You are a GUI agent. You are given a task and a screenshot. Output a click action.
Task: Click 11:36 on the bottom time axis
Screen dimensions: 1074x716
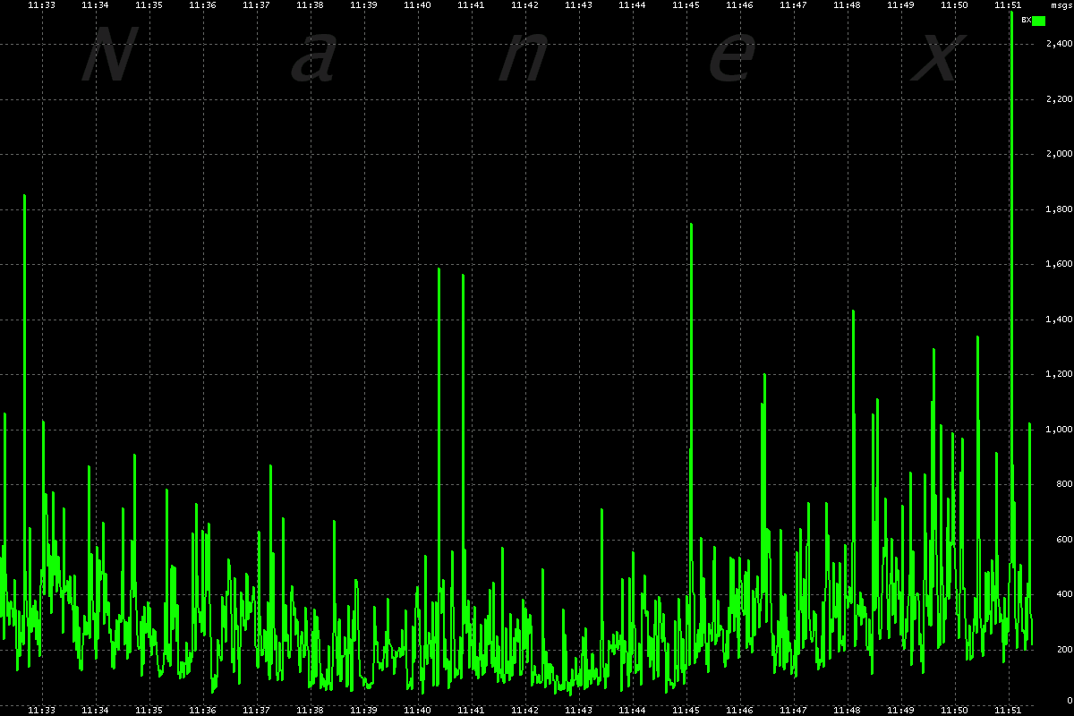click(x=202, y=710)
